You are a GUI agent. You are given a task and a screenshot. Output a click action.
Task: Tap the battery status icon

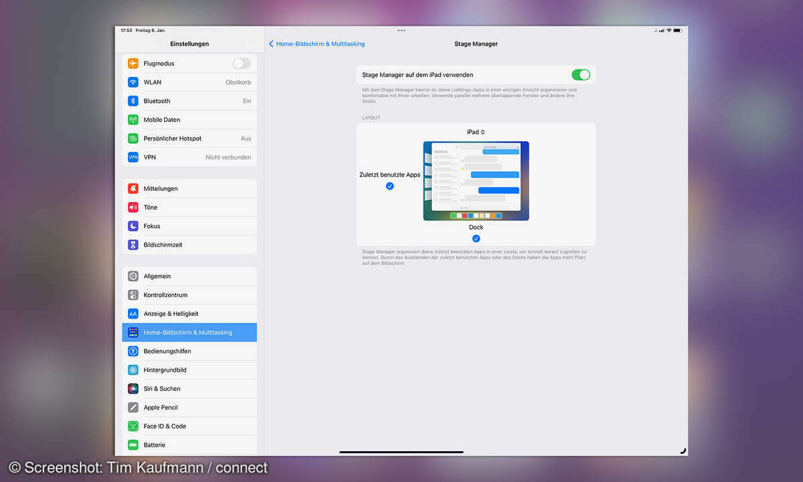(677, 30)
